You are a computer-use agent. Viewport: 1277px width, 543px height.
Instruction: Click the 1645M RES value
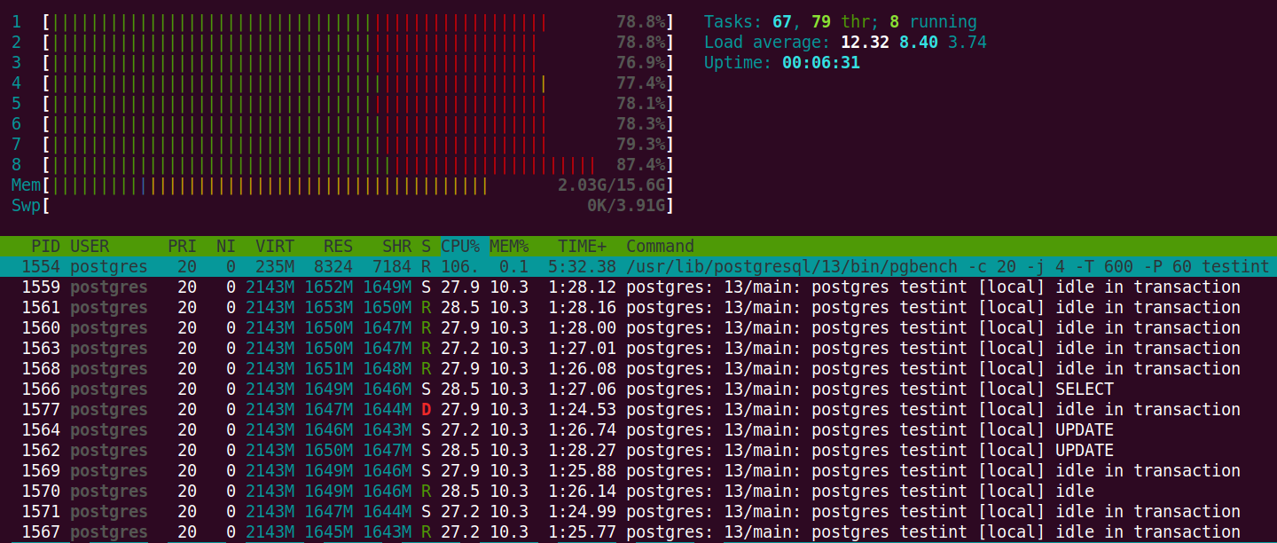[x=328, y=531]
